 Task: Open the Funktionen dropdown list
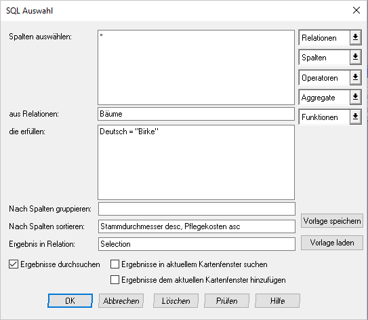[x=355, y=117]
